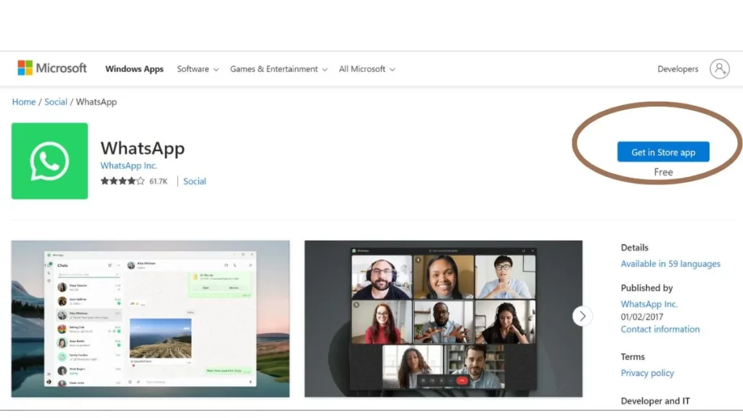Navigate to Home via breadcrumb

coord(23,102)
